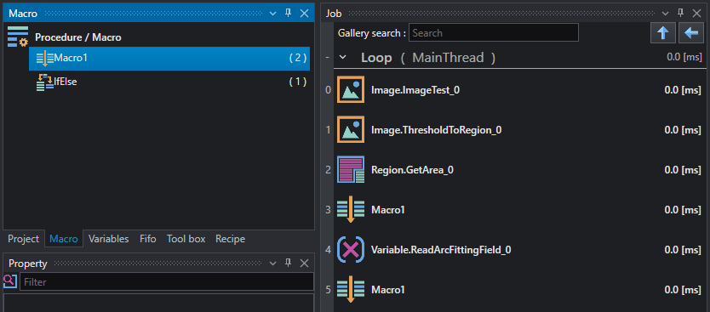Screen dimensions: 710x312
Task: Pin the Macro panel
Action: [x=288, y=13]
